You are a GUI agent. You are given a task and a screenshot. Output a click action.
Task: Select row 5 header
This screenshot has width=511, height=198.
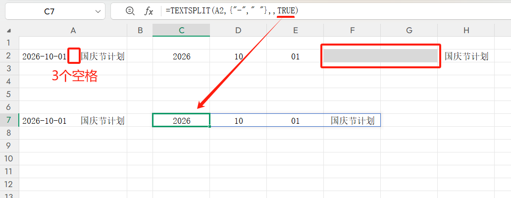tap(9, 94)
